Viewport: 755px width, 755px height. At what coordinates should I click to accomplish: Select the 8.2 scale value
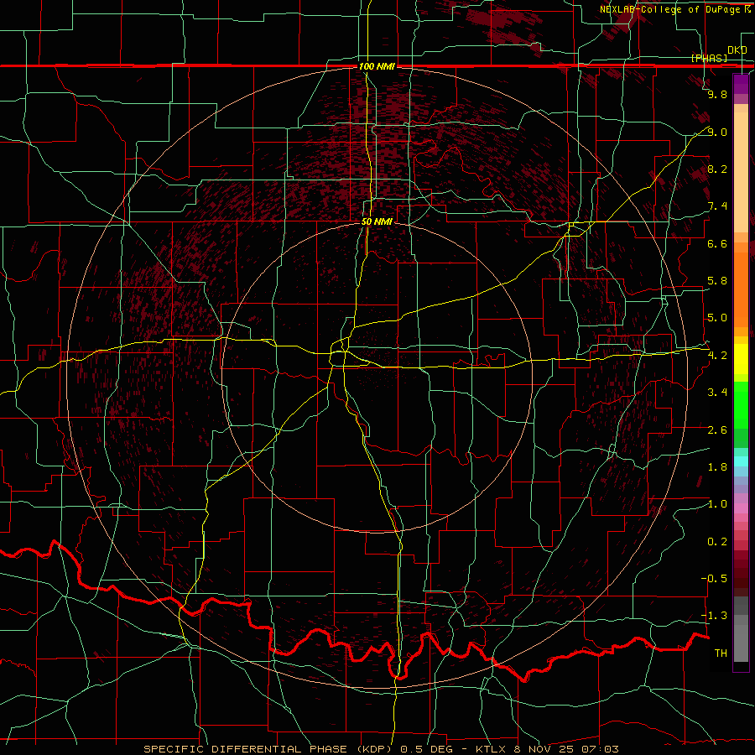[x=717, y=169]
